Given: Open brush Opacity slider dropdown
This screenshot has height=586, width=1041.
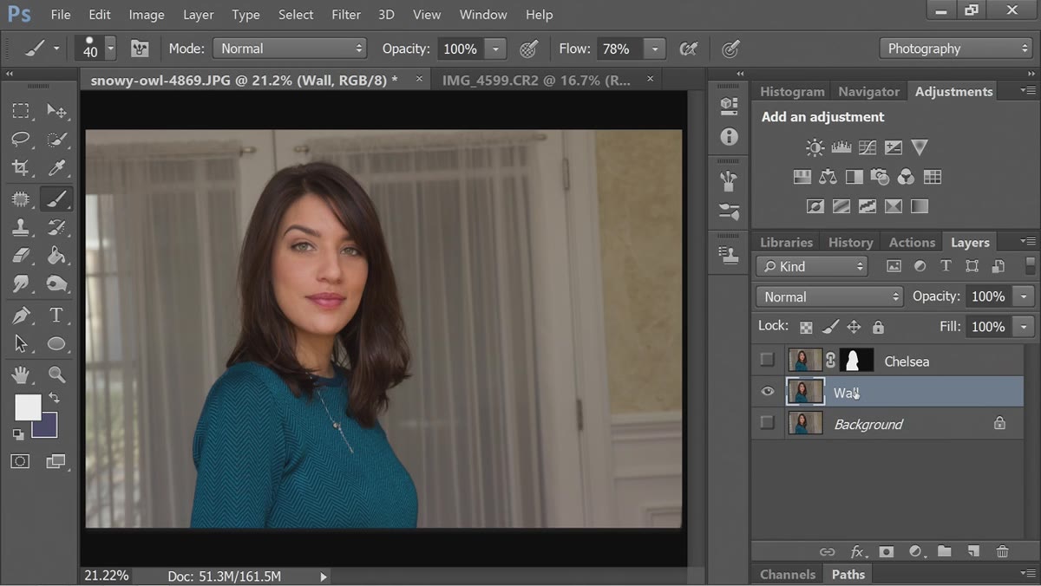Looking at the screenshot, I should 495,49.
